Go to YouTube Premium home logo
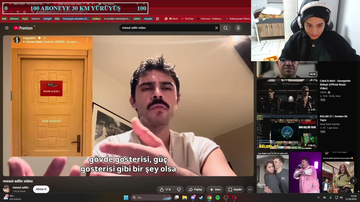 click(x=23, y=28)
